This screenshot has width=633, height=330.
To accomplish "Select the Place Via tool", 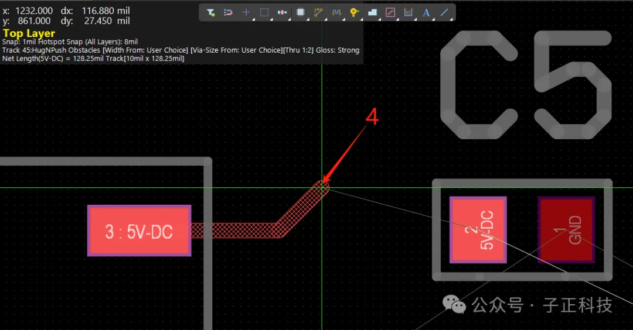I will pyautogui.click(x=354, y=12).
